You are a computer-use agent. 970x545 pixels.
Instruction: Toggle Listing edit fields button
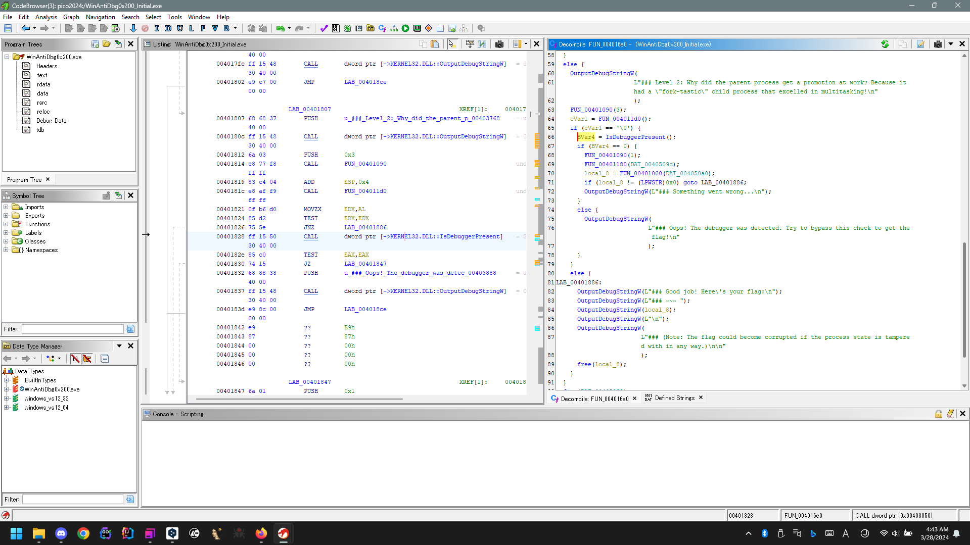point(470,44)
